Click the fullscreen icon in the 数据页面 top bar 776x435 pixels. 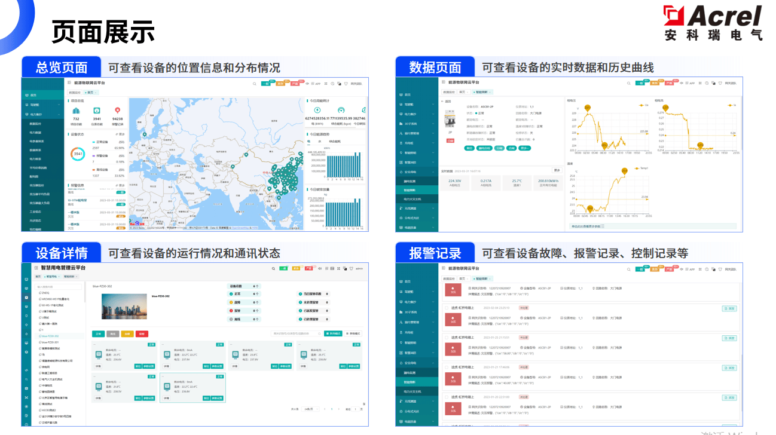(x=700, y=84)
